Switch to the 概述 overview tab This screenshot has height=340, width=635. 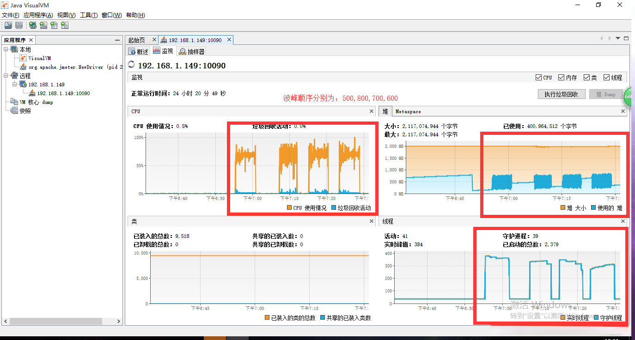pyautogui.click(x=139, y=52)
